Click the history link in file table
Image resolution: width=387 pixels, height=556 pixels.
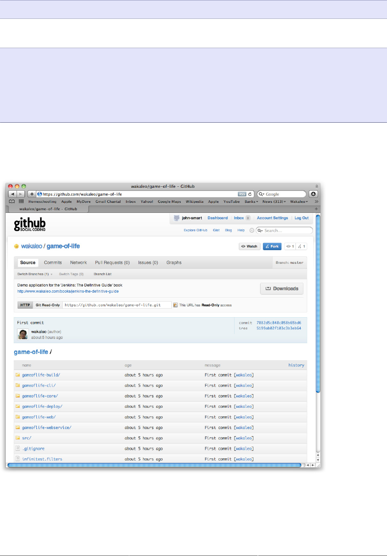pos(296,365)
